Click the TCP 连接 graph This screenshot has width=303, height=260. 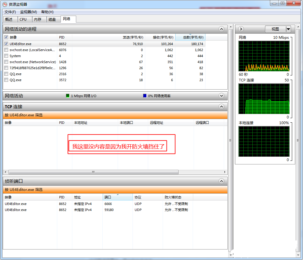click(264, 99)
